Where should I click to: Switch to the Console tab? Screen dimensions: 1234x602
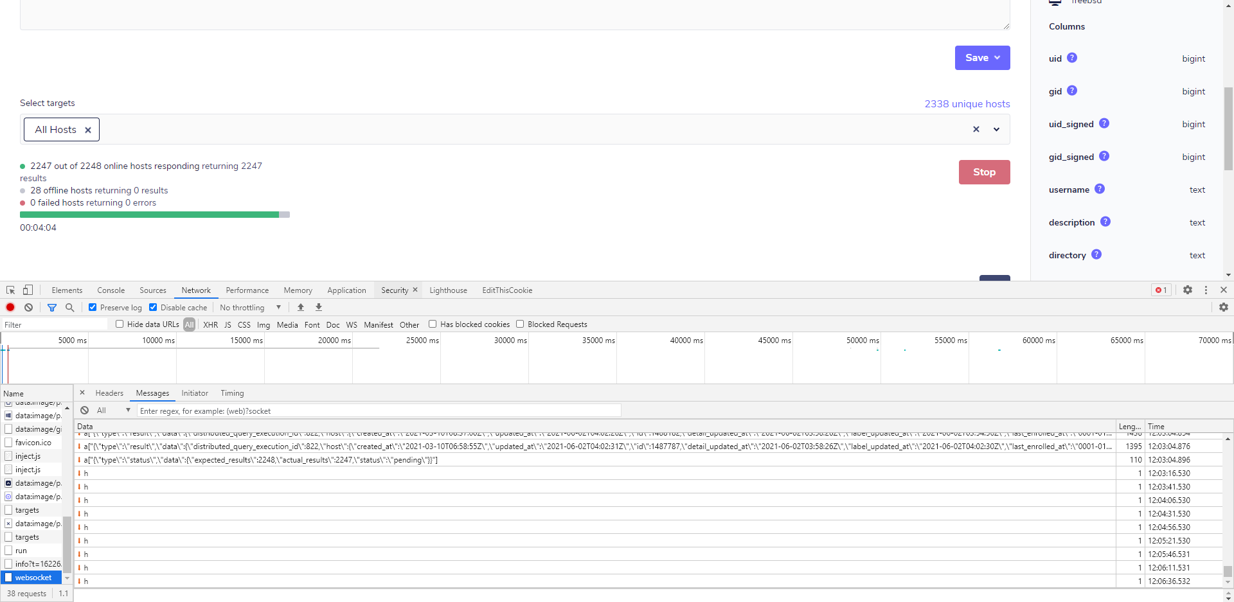coord(111,290)
